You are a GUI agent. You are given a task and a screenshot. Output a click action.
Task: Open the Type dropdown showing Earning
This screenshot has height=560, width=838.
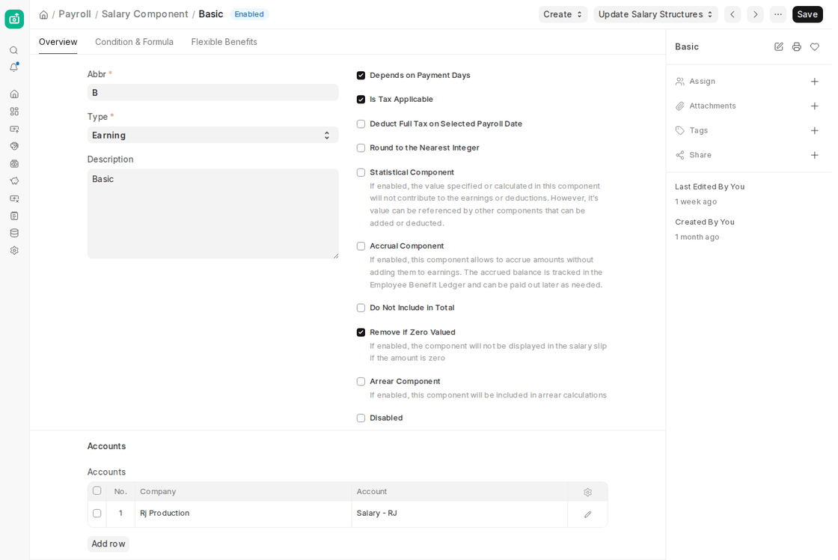tap(212, 136)
